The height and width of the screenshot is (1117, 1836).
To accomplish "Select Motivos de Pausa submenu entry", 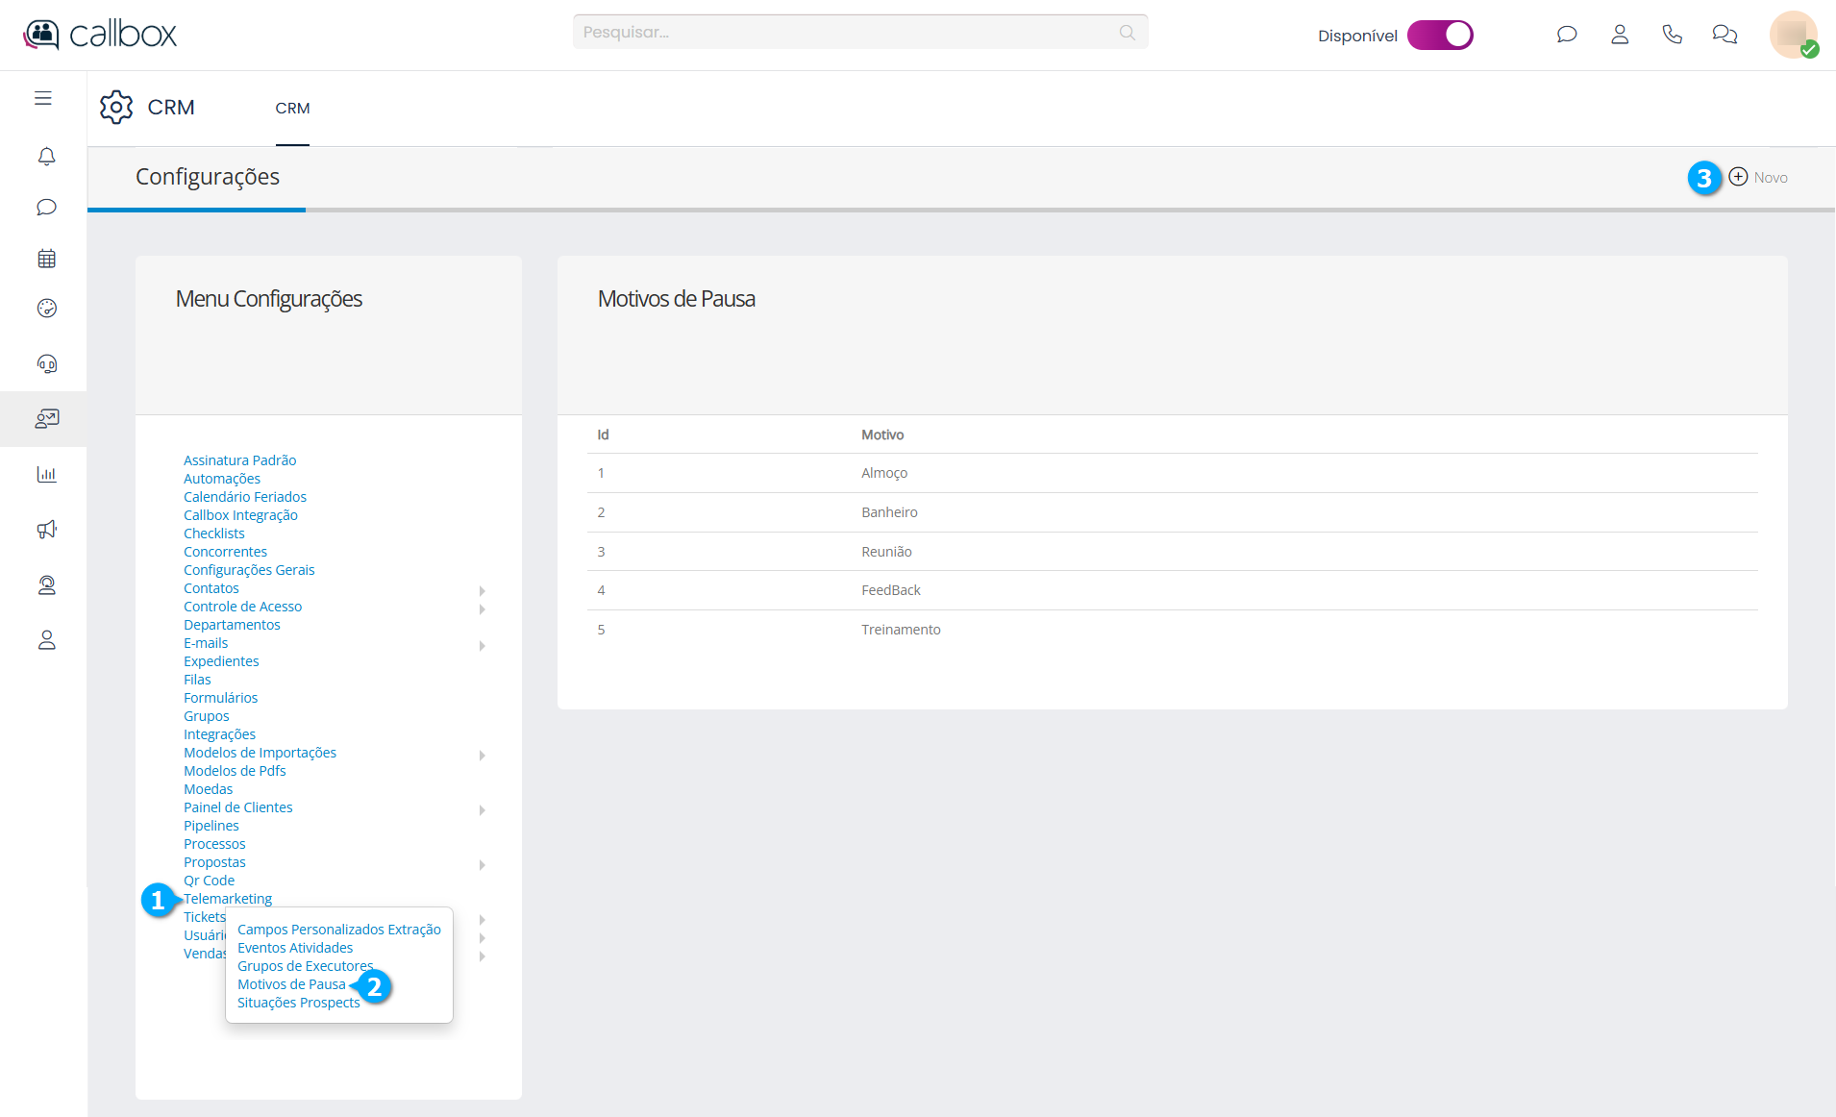I will pyautogui.click(x=291, y=984).
